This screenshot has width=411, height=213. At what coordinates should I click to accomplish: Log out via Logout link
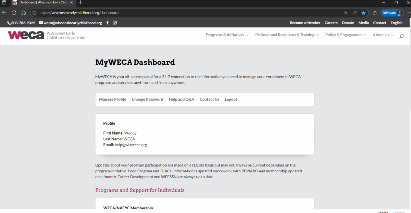pyautogui.click(x=231, y=99)
